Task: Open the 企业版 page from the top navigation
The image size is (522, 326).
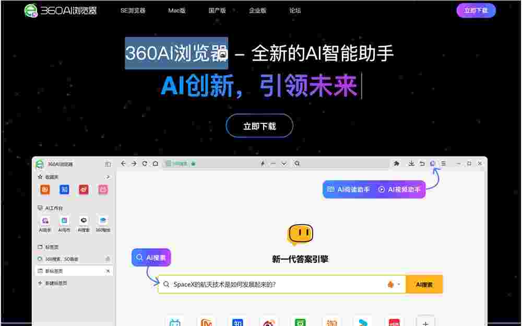Action: click(x=258, y=10)
